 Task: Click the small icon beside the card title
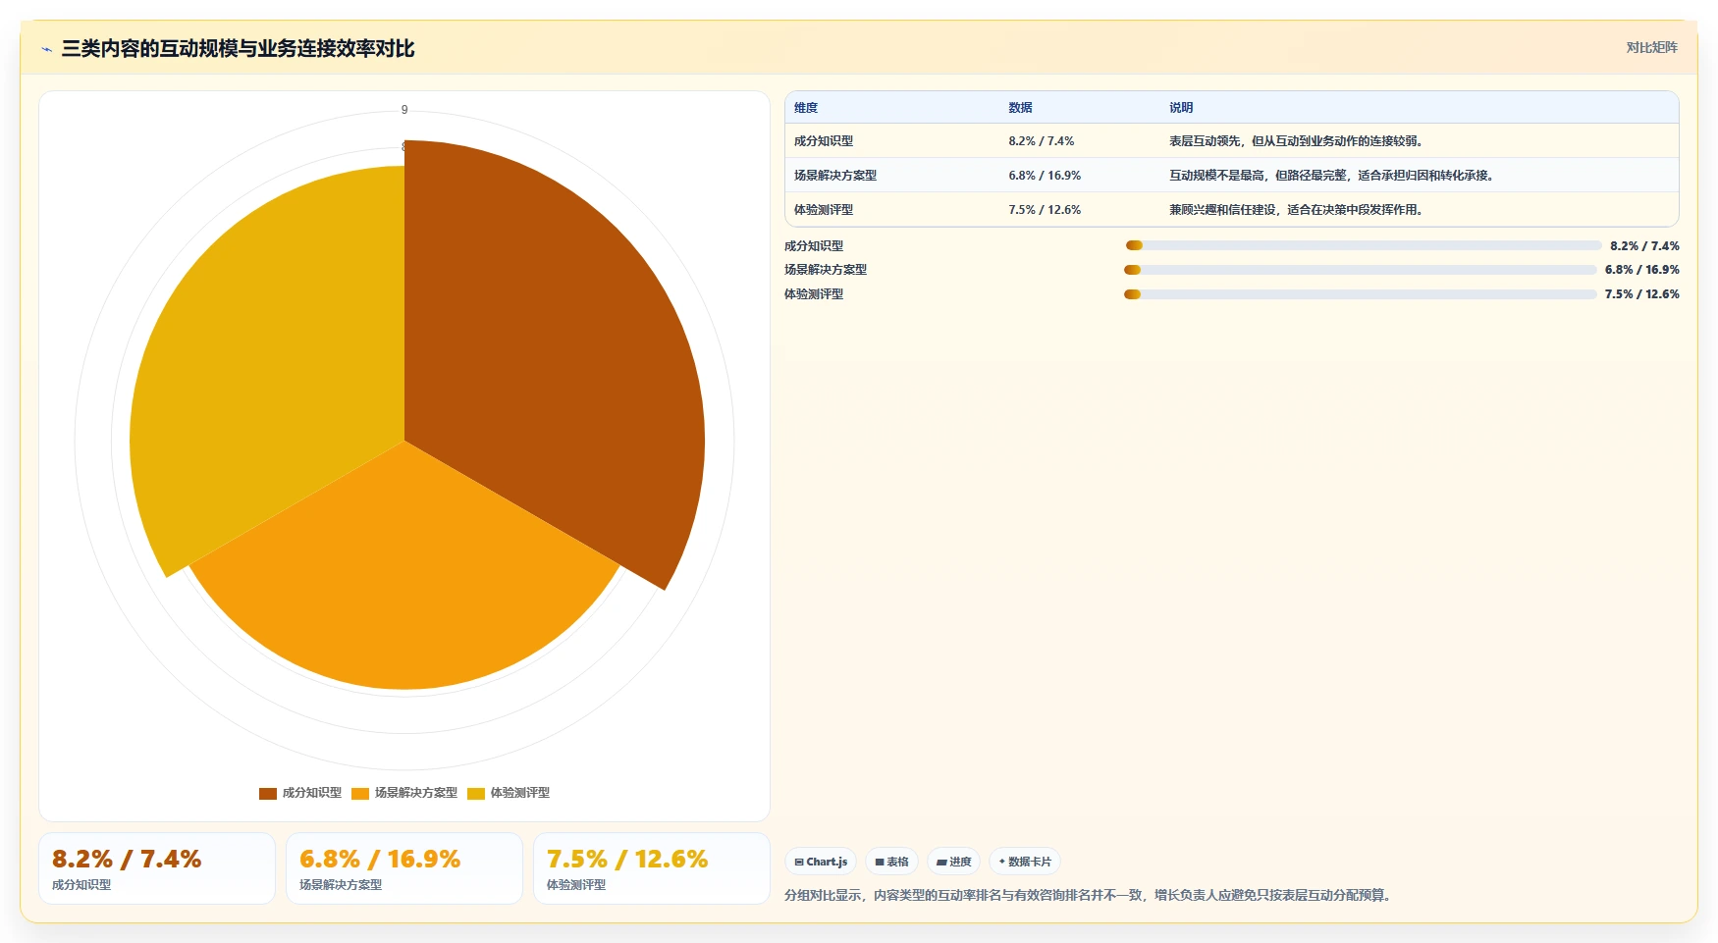click(x=46, y=49)
